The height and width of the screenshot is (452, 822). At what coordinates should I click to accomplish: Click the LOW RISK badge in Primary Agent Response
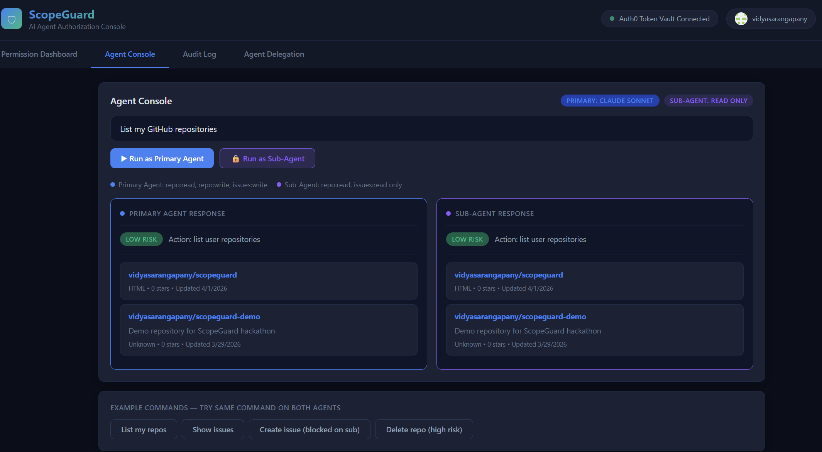[x=141, y=239]
